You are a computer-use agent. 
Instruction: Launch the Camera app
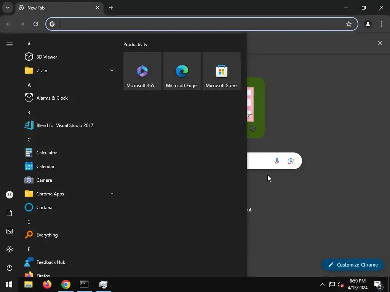(x=70, y=180)
